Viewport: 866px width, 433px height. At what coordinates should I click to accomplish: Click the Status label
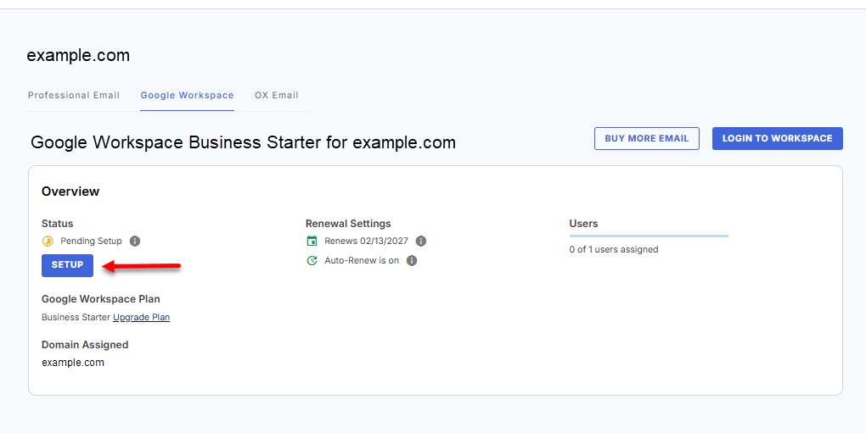58,224
